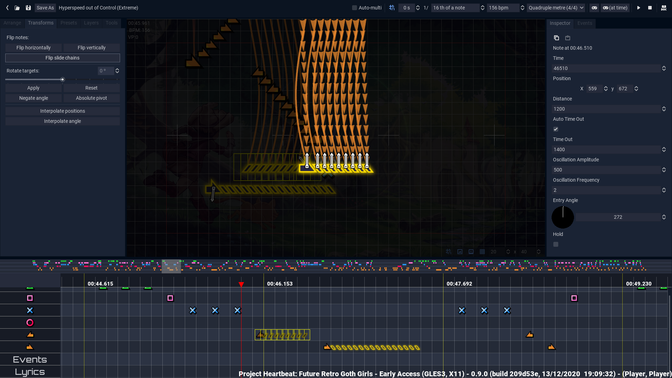Image resolution: width=672 pixels, height=378 pixels.
Task: Open chart with the folder icon
Action: [x=17, y=8]
